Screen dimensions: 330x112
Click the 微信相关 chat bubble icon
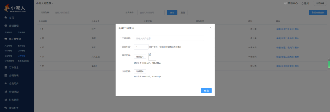click(x=5, y=108)
